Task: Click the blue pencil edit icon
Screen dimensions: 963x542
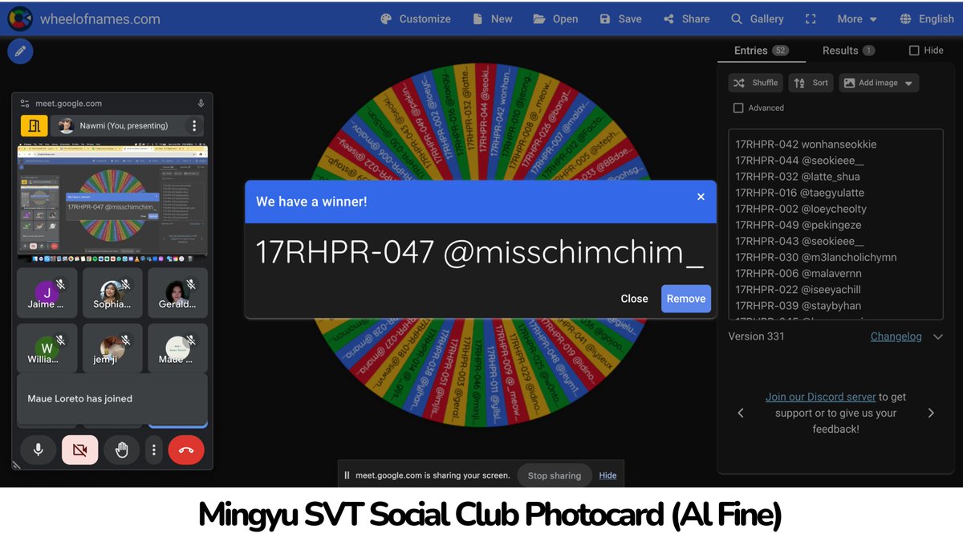Action: click(20, 51)
